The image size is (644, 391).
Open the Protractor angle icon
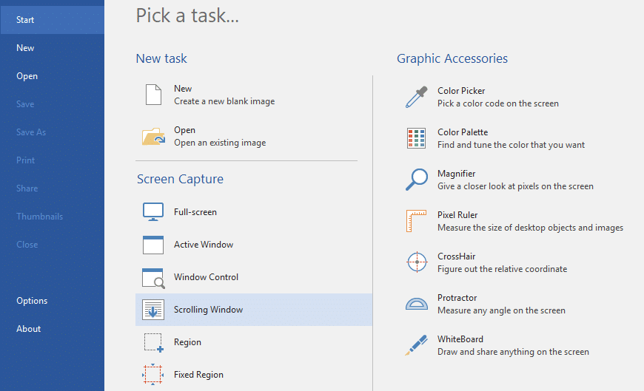[x=417, y=304]
